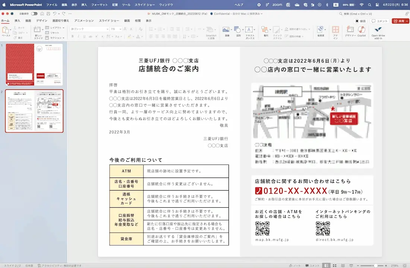Viewport: 410px width, 268px height.
Task: Open the フォーマット menu in menu bar
Action: (100, 5)
